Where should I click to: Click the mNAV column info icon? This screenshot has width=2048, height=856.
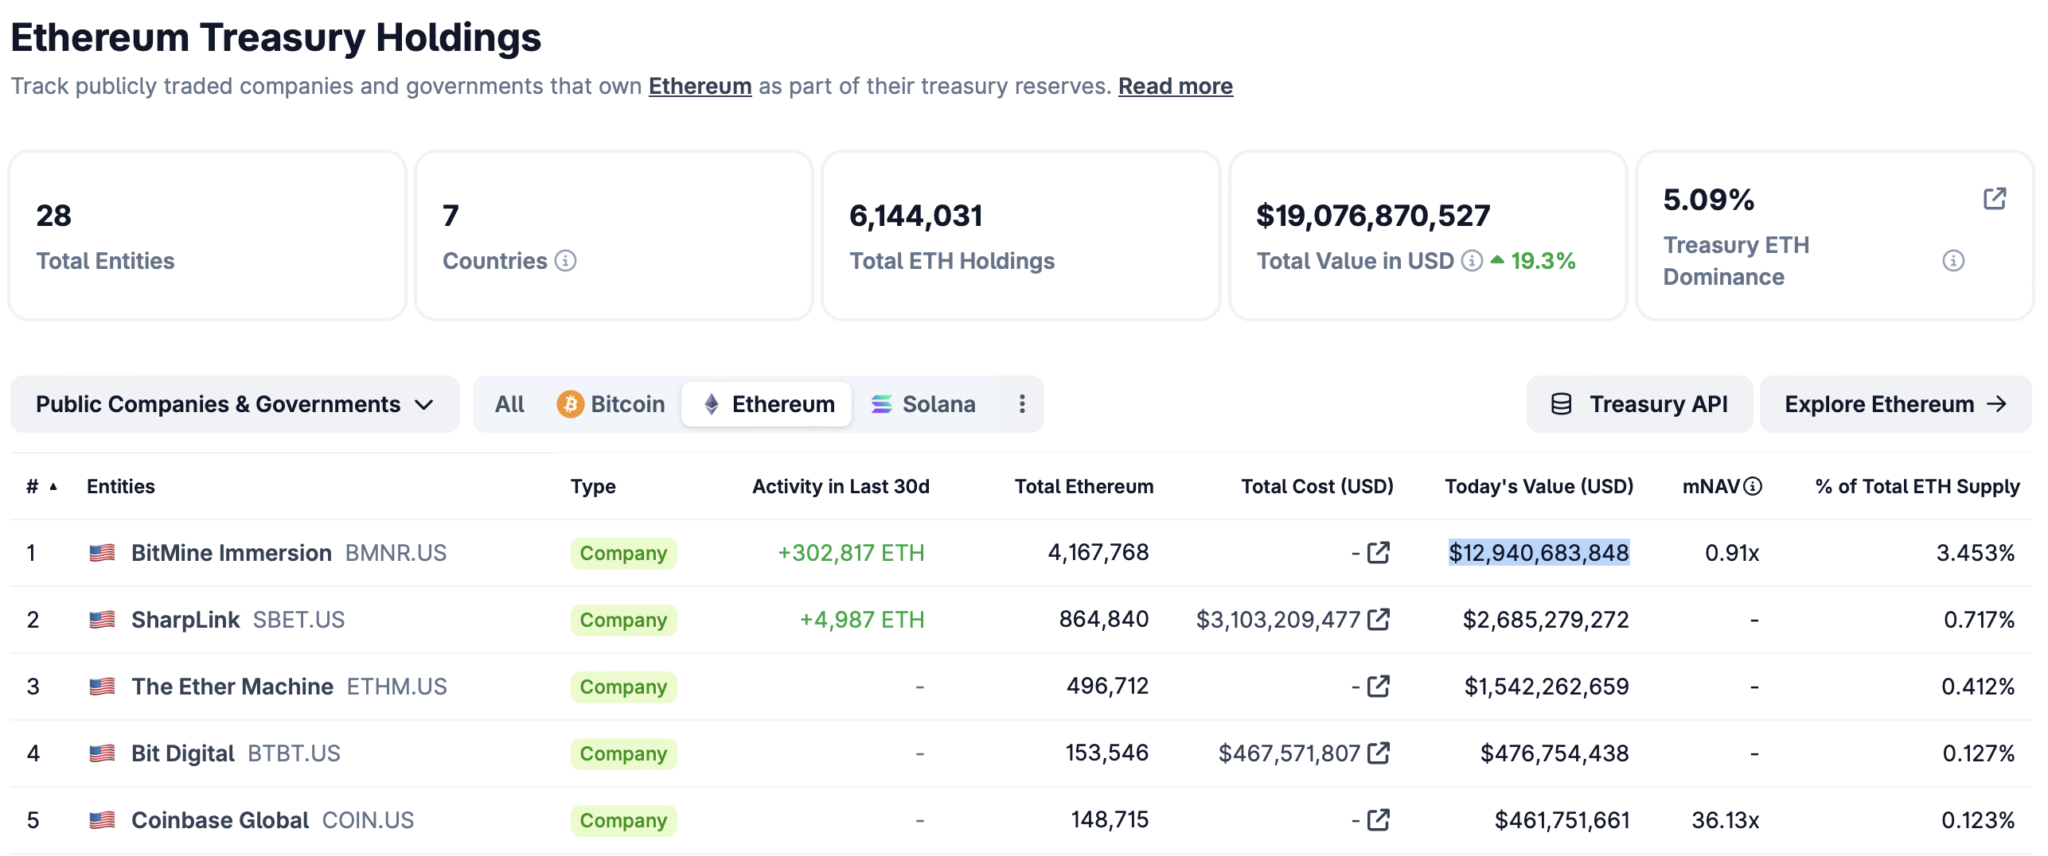(x=1751, y=486)
